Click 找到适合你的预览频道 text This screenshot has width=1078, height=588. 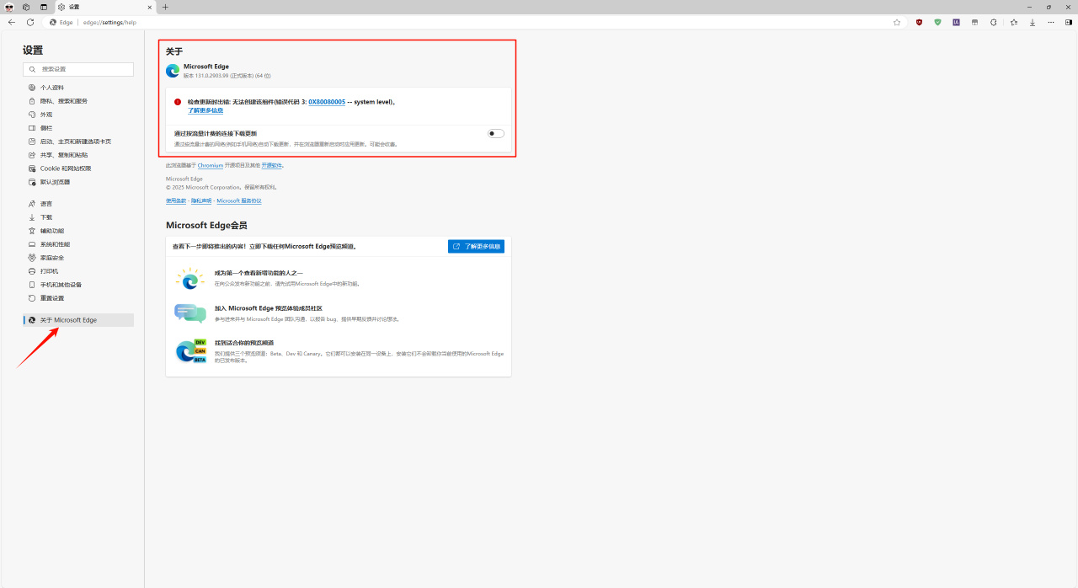point(244,343)
